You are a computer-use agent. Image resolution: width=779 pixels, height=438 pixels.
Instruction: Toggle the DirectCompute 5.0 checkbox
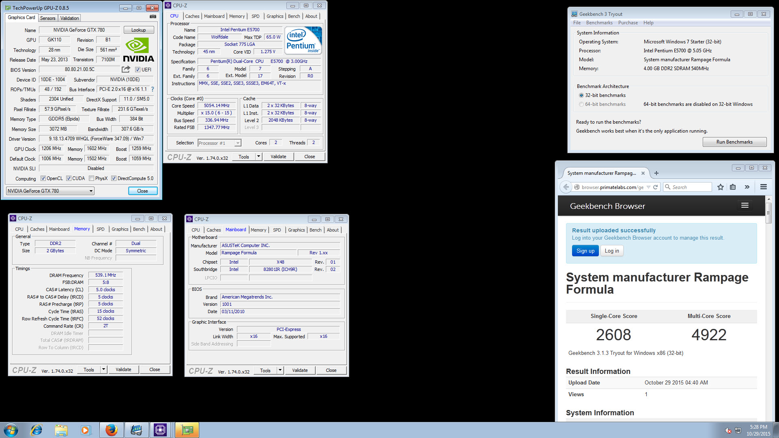coord(114,178)
